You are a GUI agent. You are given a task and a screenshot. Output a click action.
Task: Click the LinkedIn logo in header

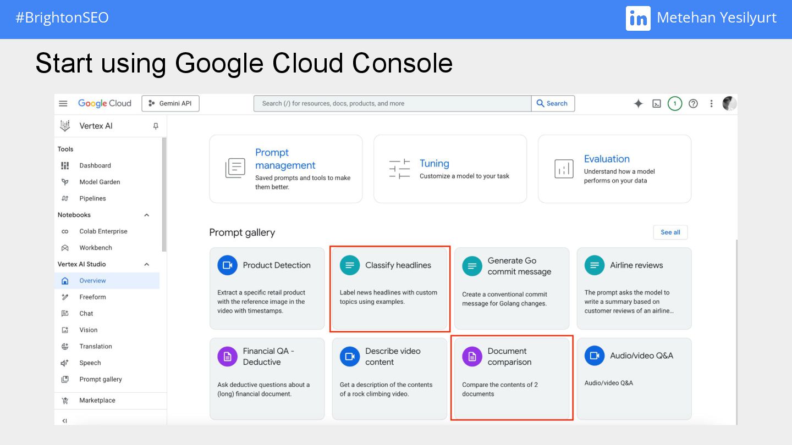(638, 18)
